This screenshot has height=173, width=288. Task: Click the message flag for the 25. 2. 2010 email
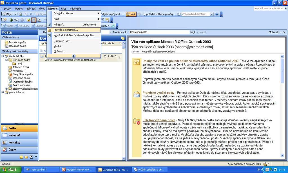pos(119,57)
